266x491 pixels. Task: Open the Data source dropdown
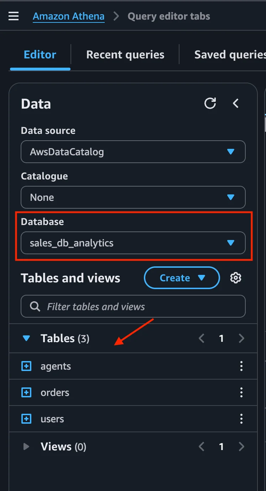[x=133, y=152]
